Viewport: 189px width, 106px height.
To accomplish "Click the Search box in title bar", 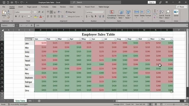I will point(96,2).
